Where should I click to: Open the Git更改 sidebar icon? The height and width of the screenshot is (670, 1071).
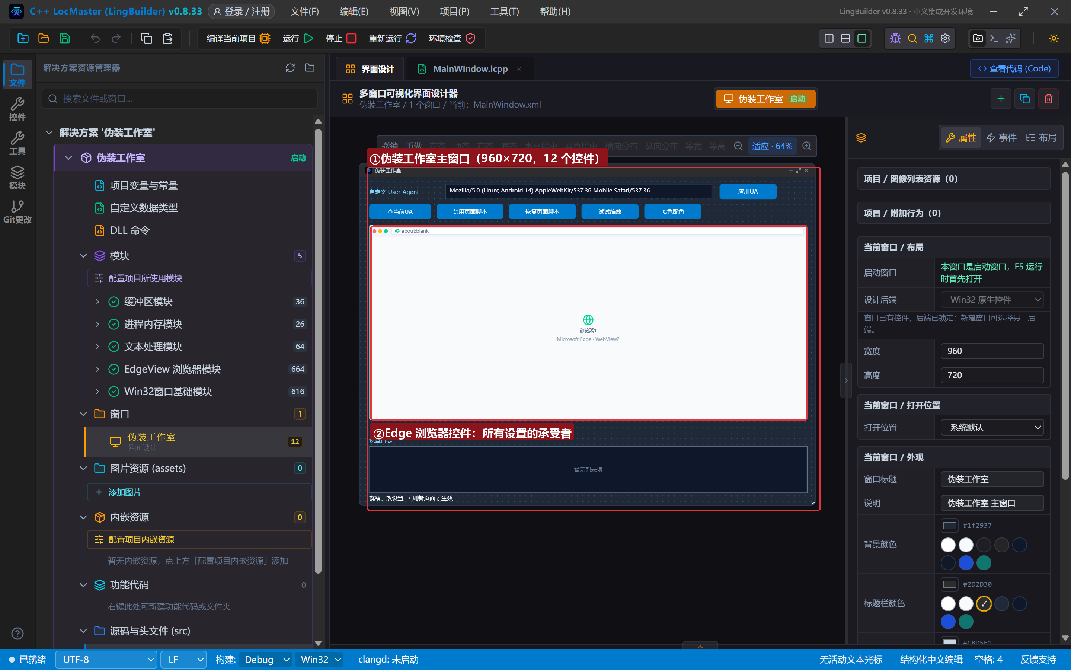click(x=17, y=211)
